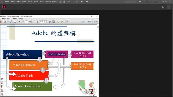The width and height of the screenshot is (173, 97).
Task: Open the 說明(H) menu in Adobe Reader
Action: (21, 19)
